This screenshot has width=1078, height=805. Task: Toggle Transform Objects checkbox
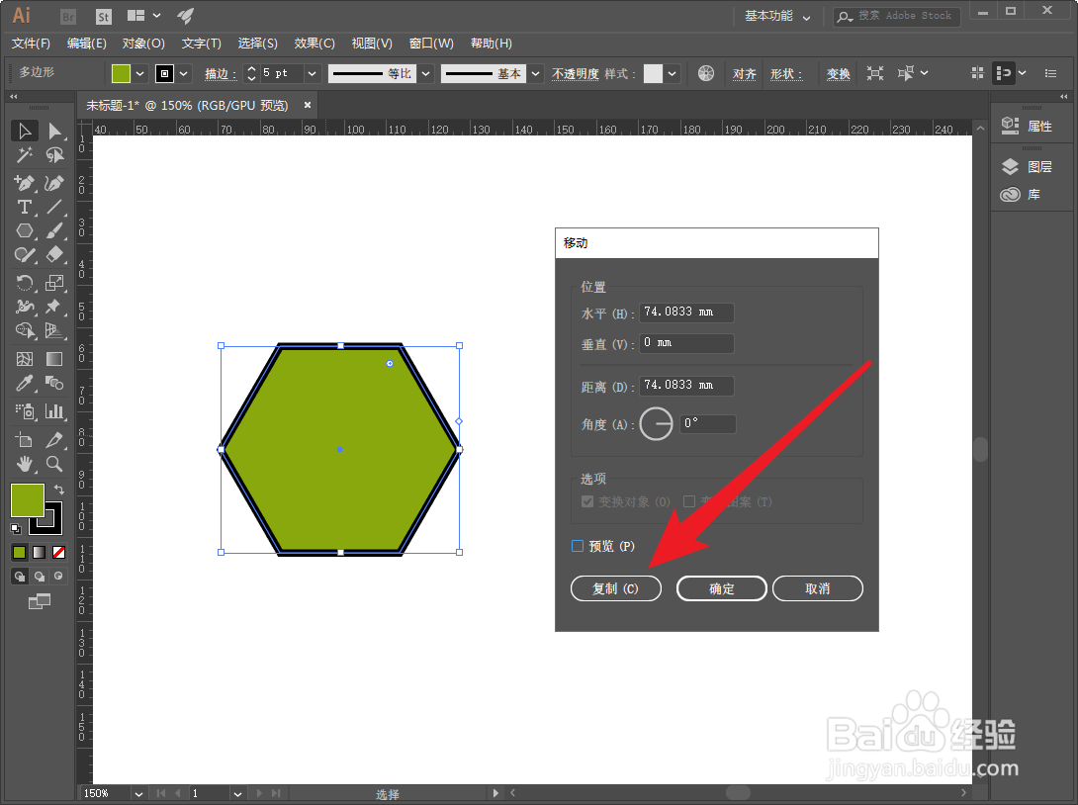tap(587, 501)
